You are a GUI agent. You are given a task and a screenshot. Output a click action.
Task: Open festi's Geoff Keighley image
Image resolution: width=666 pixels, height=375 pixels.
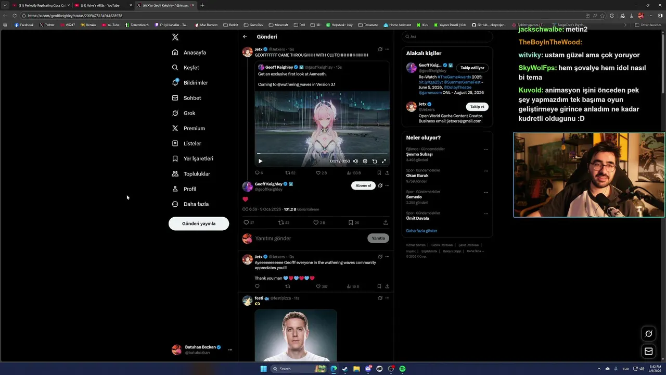pos(296,335)
